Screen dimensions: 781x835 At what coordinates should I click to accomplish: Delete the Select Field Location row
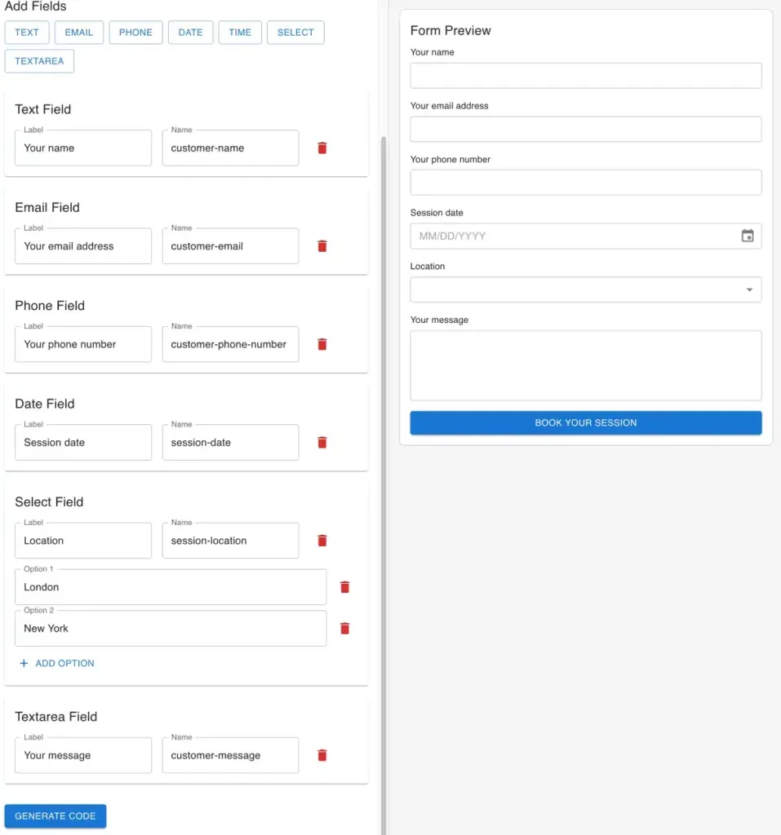322,541
